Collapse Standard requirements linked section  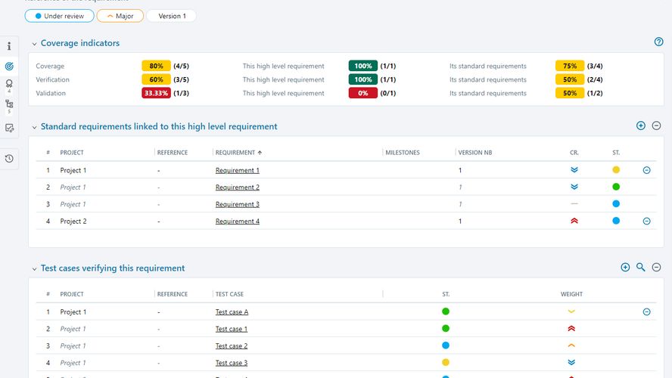[34, 127]
